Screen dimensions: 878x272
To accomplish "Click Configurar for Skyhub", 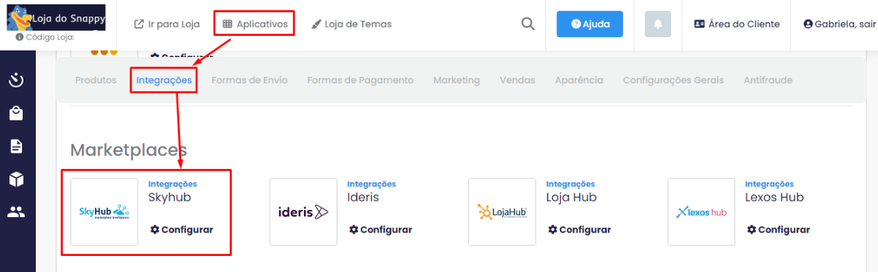I will coord(181,230).
